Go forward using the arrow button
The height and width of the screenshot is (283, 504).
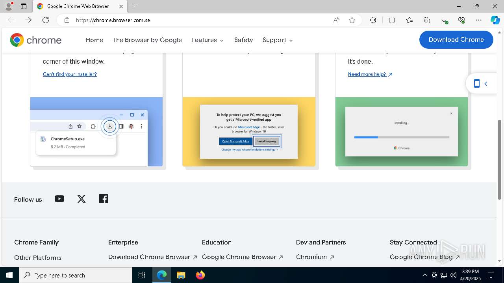tap(28, 20)
